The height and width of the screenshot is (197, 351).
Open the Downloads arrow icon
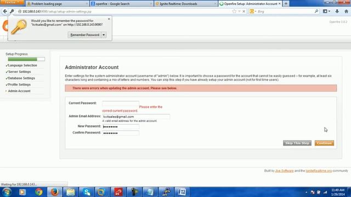coord(337,11)
